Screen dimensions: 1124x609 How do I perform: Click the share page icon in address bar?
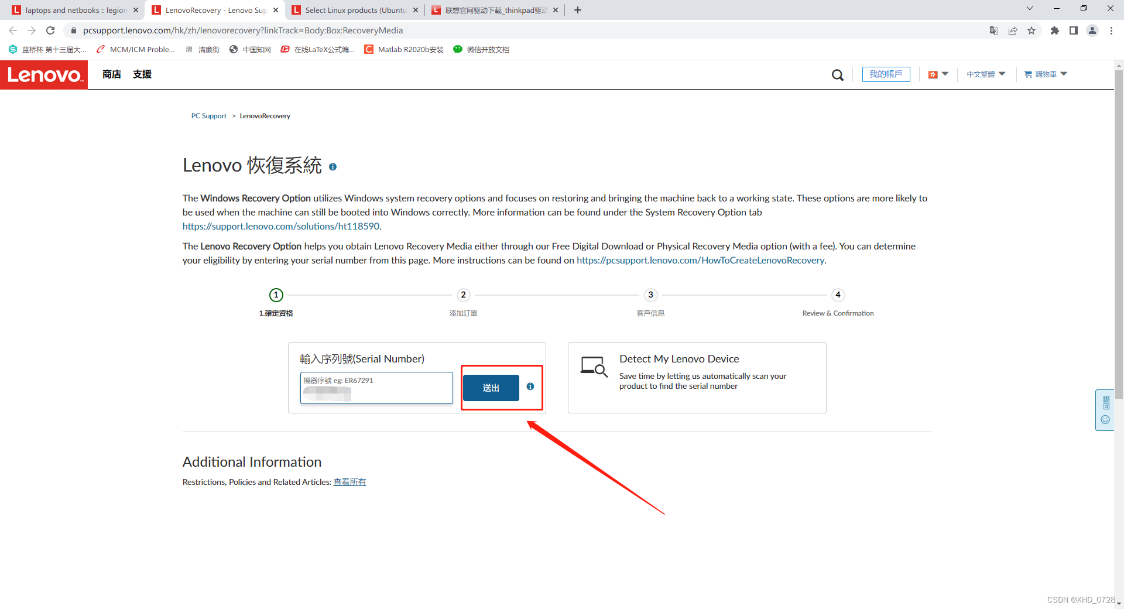(1013, 30)
